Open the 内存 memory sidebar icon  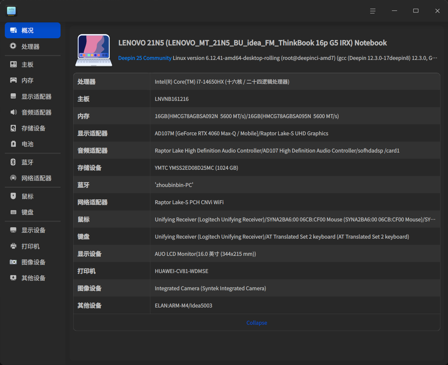pos(13,80)
